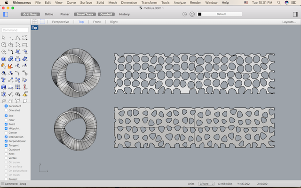Select the Trim tool
This screenshot has height=188, width=301.
[x=18, y=66]
